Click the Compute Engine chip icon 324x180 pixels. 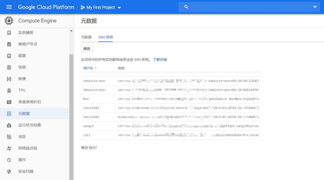click(x=9, y=21)
